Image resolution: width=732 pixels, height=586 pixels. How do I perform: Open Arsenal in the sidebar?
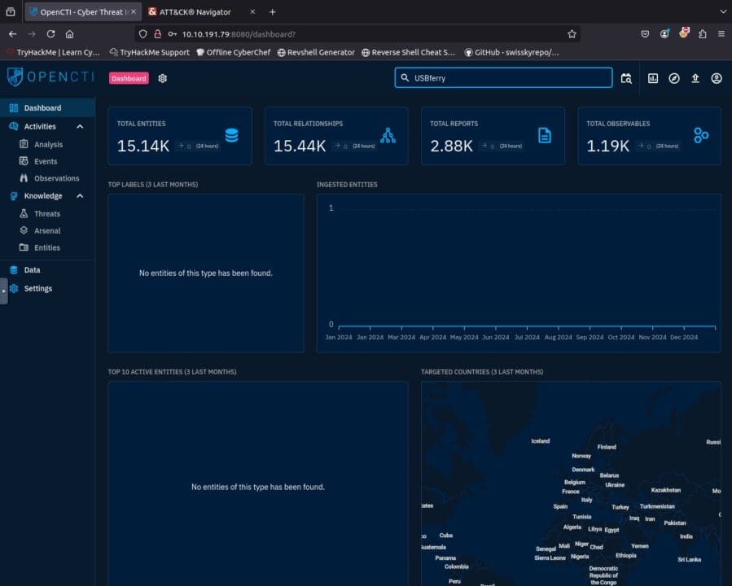[x=47, y=231]
